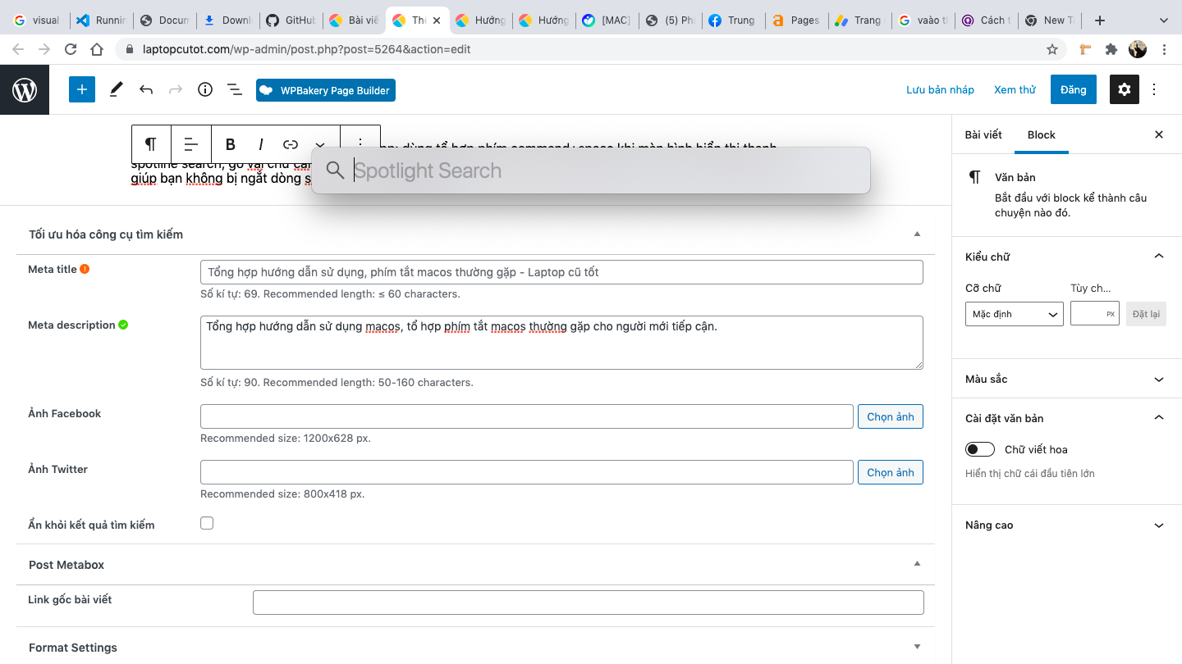This screenshot has width=1182, height=664.
Task: Click the Lưu bản nháp link
Action: [940, 89]
